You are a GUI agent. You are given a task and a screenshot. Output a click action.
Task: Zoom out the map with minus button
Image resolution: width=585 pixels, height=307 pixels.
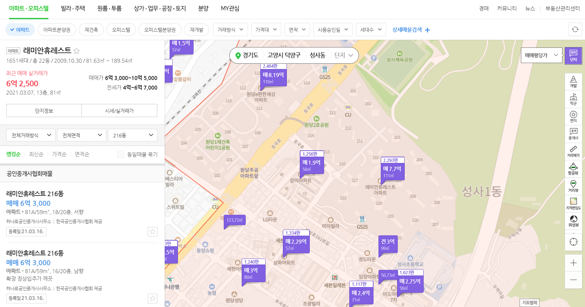[573, 280]
